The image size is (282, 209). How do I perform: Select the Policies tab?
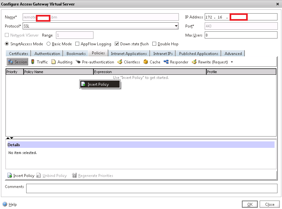click(98, 53)
